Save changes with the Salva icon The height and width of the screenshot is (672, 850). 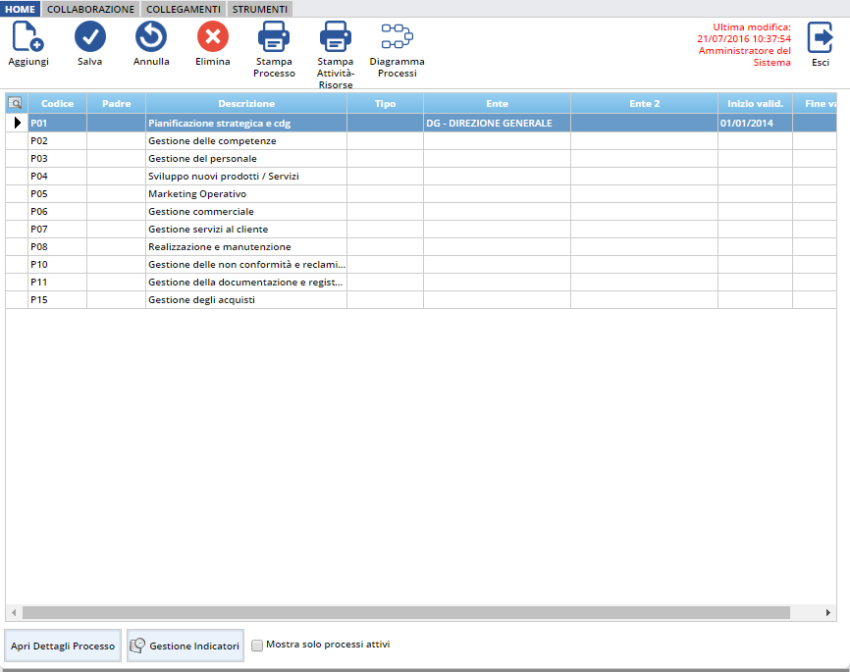[90, 38]
